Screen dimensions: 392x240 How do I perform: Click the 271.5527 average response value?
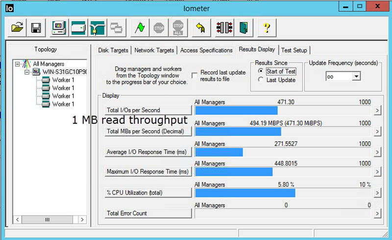(286, 144)
